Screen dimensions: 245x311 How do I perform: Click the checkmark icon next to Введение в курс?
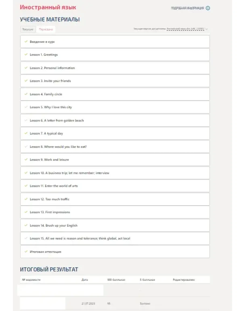point(26,42)
